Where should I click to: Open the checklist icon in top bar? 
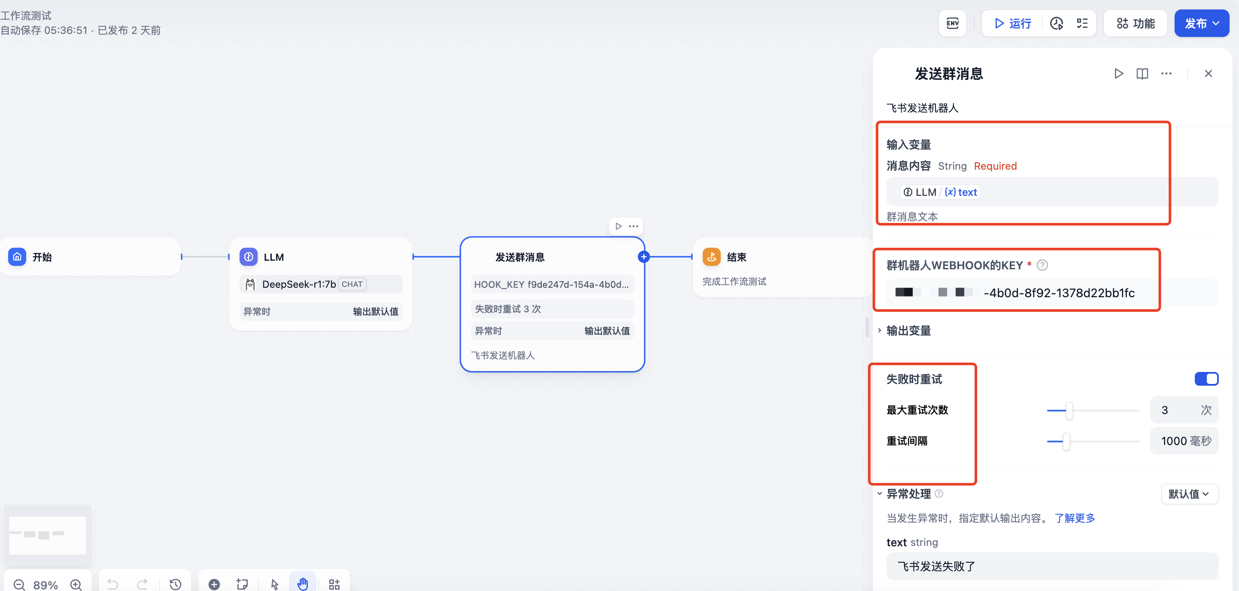point(1082,23)
